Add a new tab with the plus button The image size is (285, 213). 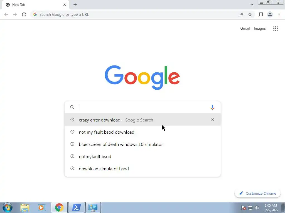point(75,5)
